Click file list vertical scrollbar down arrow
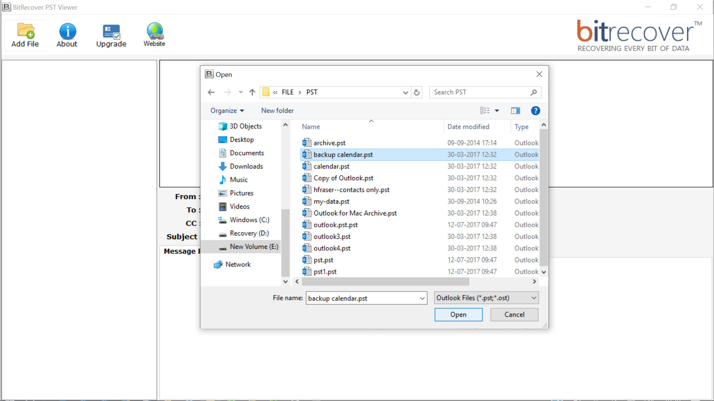The width and height of the screenshot is (714, 401). pyautogui.click(x=544, y=272)
